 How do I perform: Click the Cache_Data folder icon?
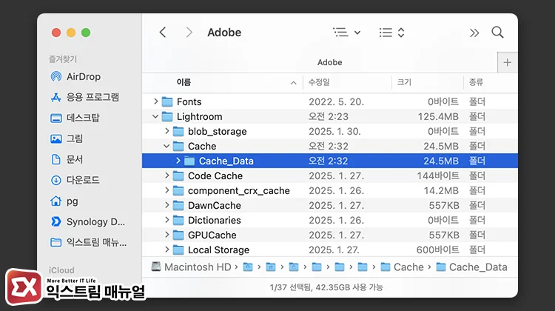[189, 161]
